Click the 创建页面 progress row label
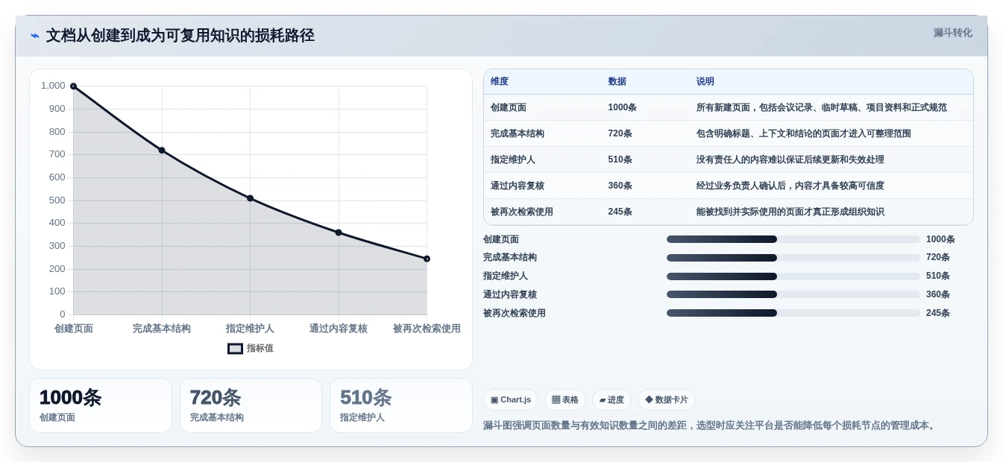This screenshot has width=1003, height=462. coord(501,239)
